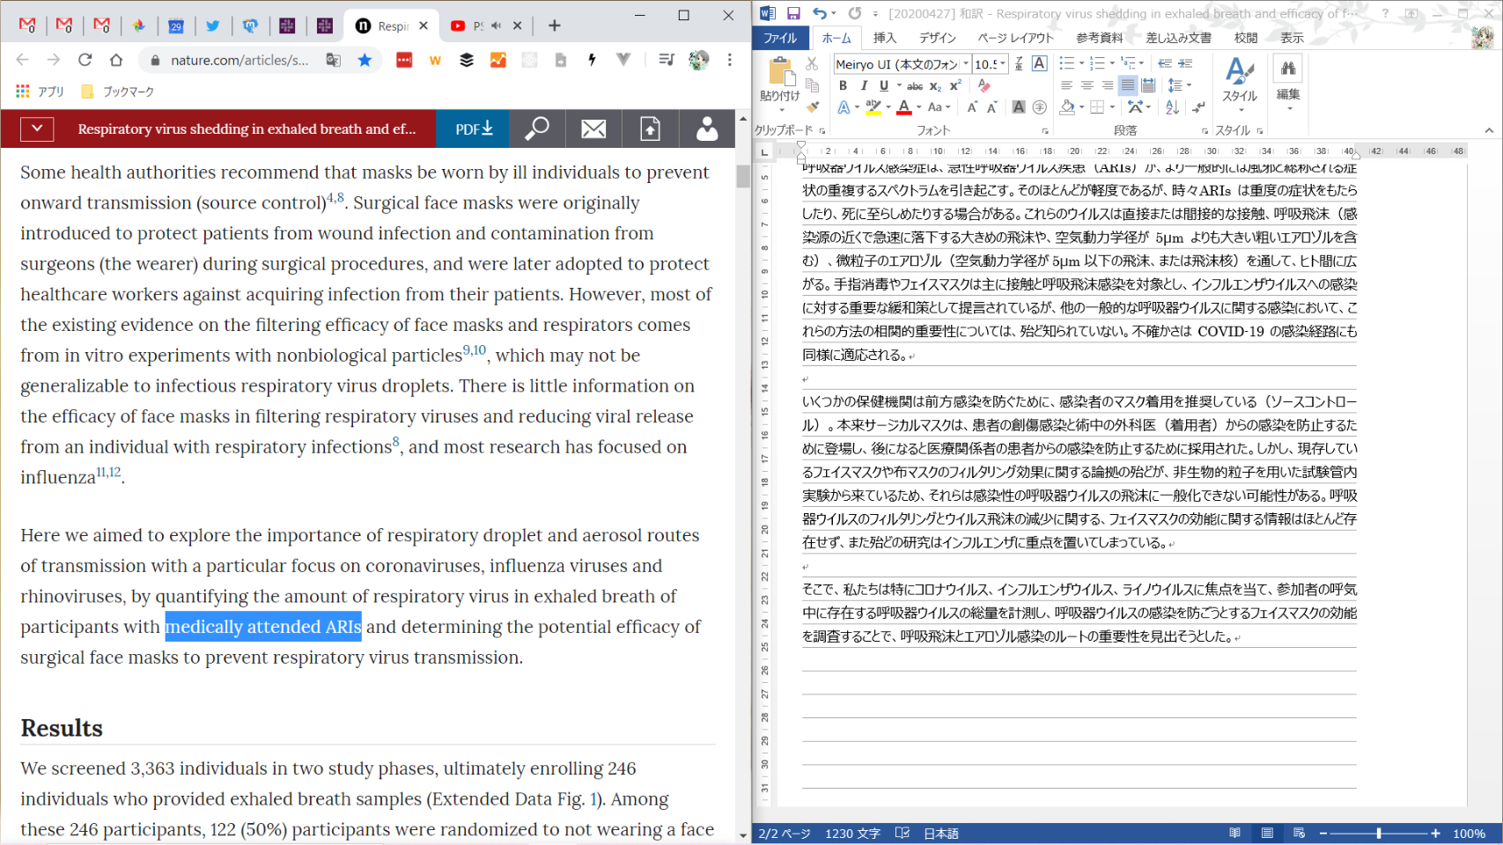Viewport: 1503px width, 845px height.
Task: Click the Save floppy disk icon in Word
Action: (x=793, y=13)
